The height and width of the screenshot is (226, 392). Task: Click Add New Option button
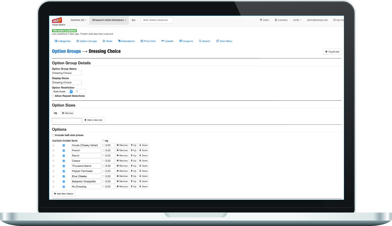coord(64,194)
